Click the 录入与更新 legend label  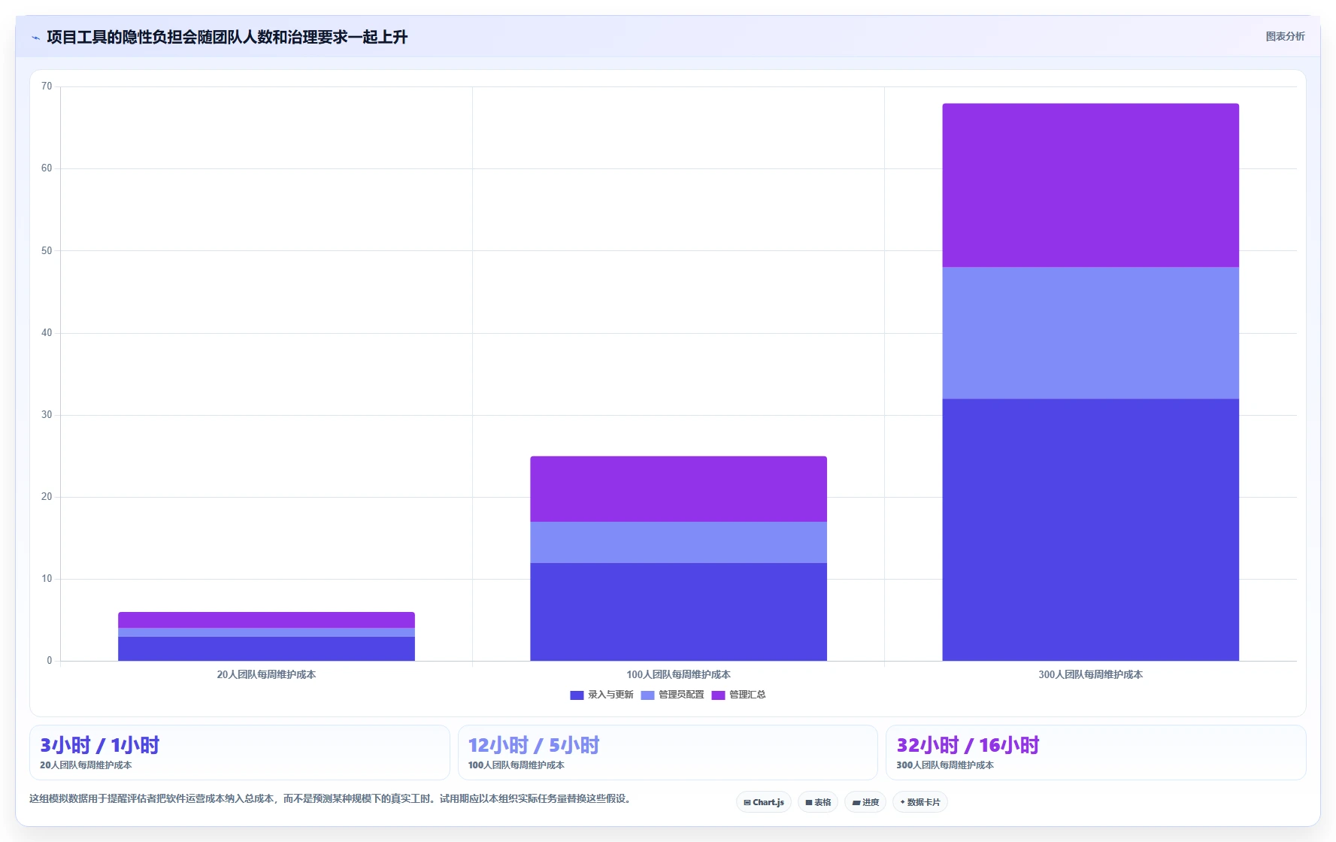pyautogui.click(x=610, y=695)
